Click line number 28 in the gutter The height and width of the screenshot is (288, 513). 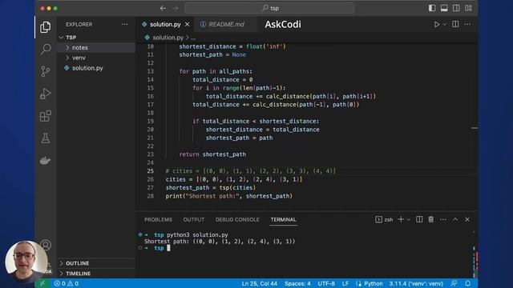[150, 196]
